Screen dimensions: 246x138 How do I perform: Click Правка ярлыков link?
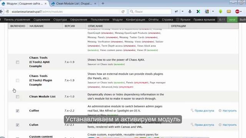point(204,20)
